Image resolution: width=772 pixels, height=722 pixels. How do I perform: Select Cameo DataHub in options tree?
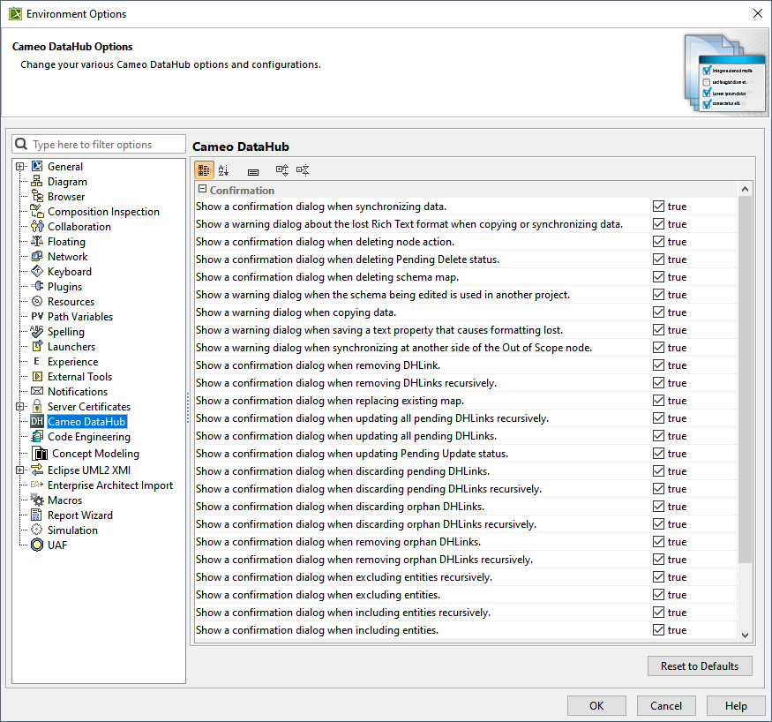pos(86,422)
